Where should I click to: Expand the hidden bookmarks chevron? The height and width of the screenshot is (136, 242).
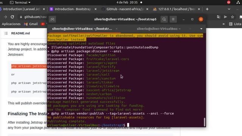[x=223, y=24]
